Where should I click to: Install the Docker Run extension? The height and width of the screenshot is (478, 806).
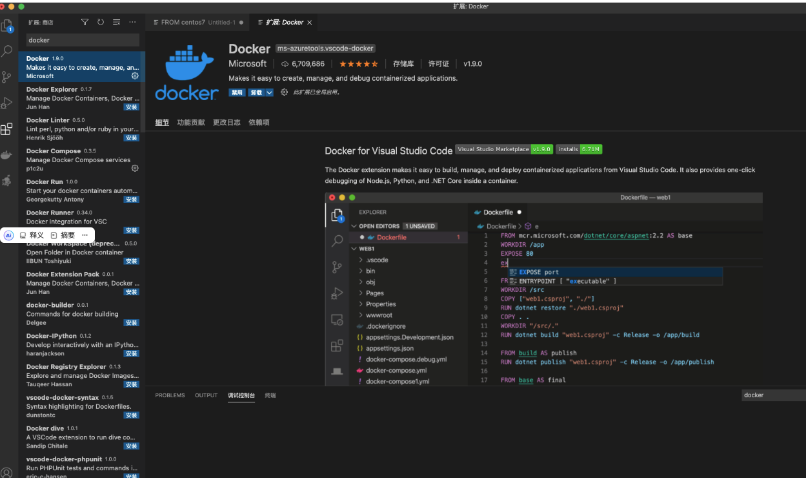click(x=131, y=200)
